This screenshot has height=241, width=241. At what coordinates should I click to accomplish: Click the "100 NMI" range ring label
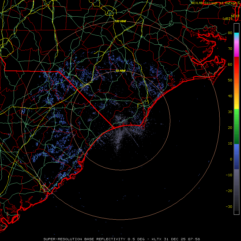pos(120,21)
